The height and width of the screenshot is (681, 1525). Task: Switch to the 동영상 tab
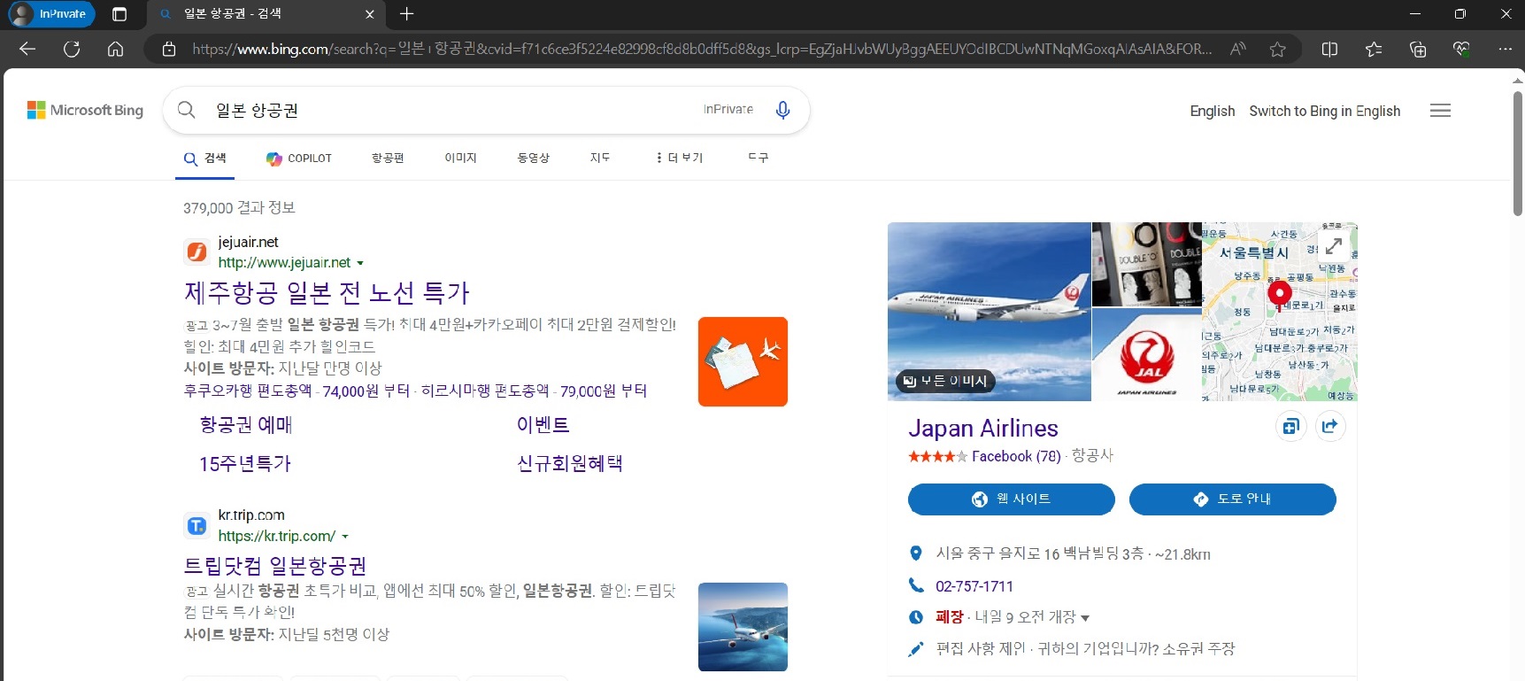tap(533, 158)
